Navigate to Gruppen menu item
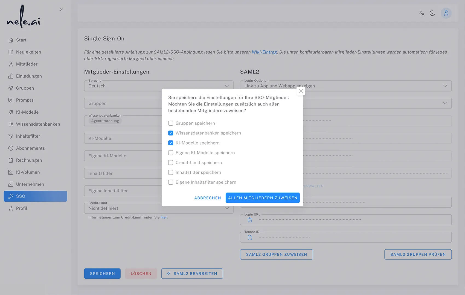The height and width of the screenshot is (295, 465). click(35, 88)
